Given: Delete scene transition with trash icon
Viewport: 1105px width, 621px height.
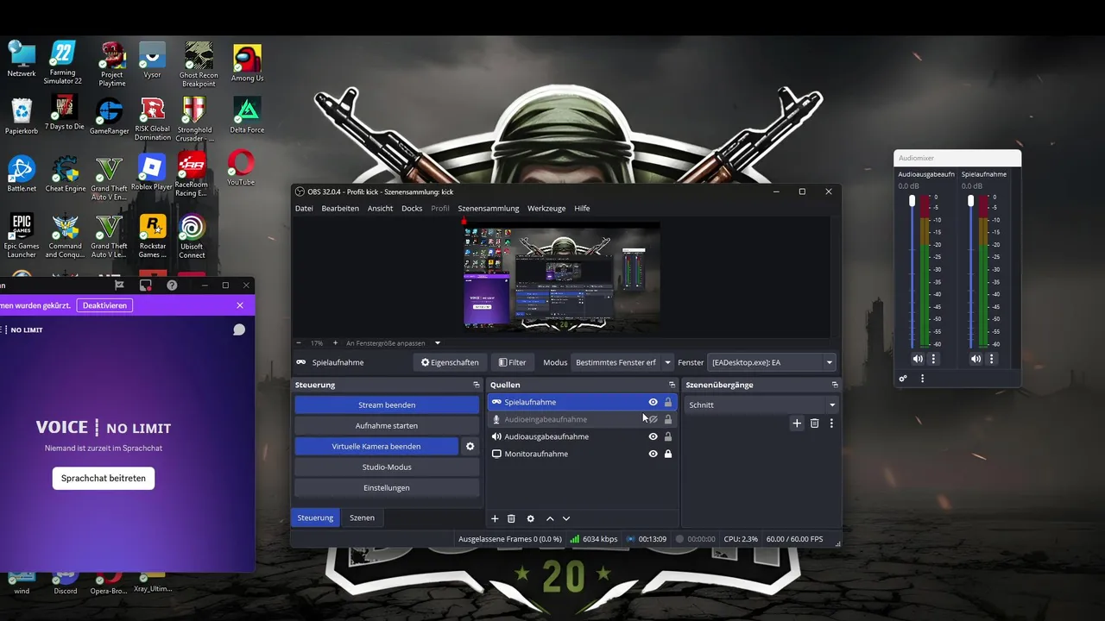Looking at the screenshot, I should point(814,423).
